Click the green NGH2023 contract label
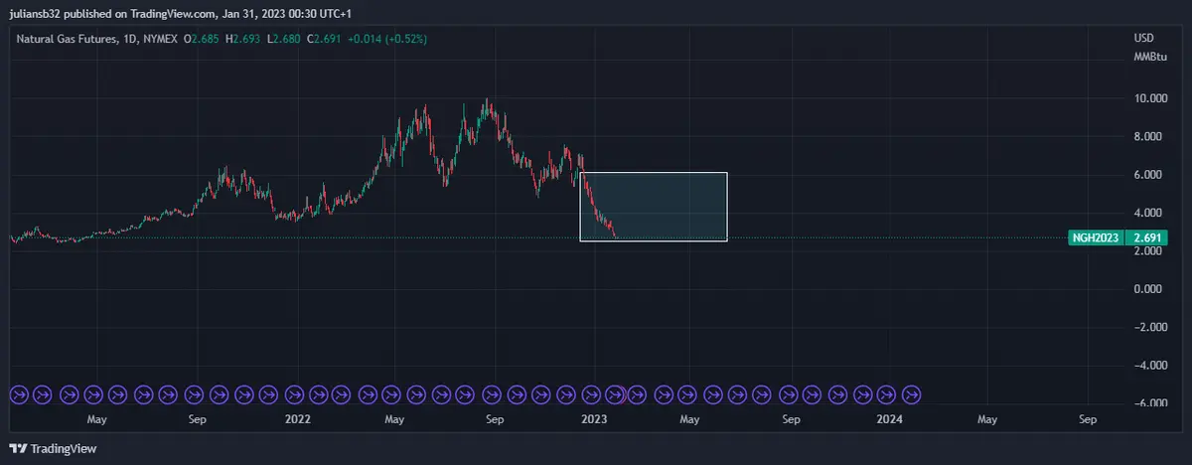The image size is (1192, 465). coord(1098,238)
